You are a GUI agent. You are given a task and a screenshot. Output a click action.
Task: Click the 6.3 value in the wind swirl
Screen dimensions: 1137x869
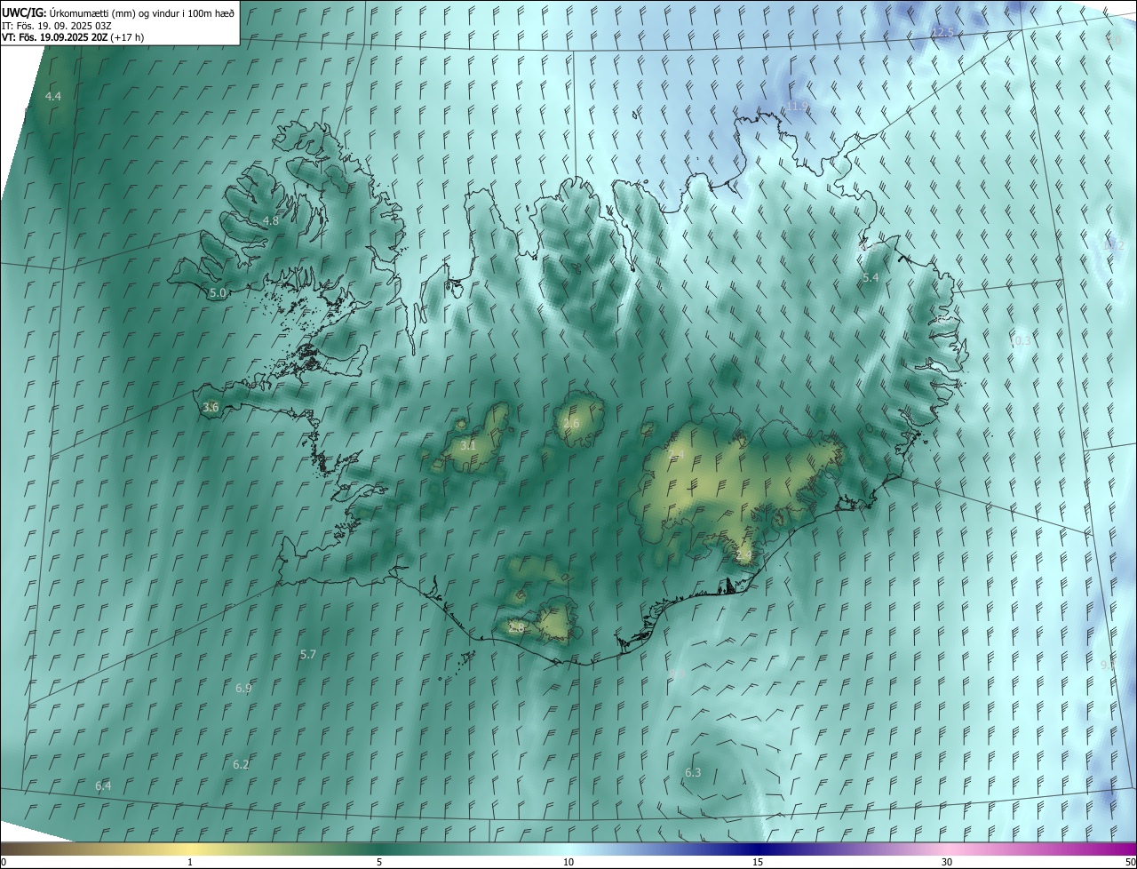(693, 772)
